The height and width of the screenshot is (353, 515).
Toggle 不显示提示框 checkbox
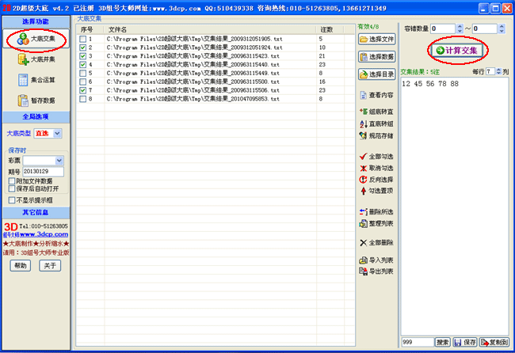[10, 200]
